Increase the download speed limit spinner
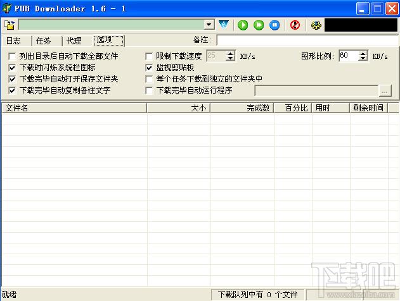Screen dimensions: 400x301 (230, 53)
